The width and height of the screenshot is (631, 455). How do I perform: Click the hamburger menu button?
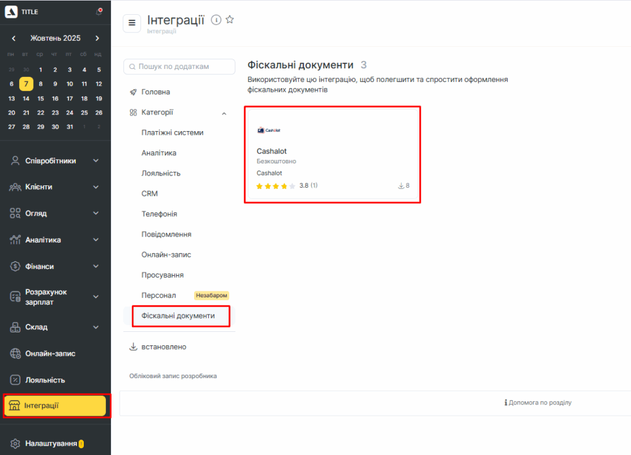pos(131,23)
